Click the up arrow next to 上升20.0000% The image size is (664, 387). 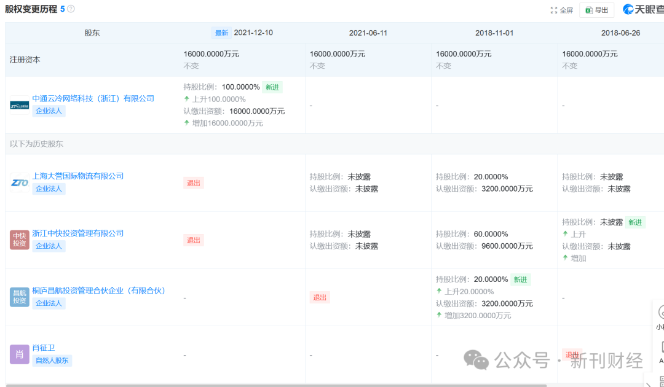(439, 291)
